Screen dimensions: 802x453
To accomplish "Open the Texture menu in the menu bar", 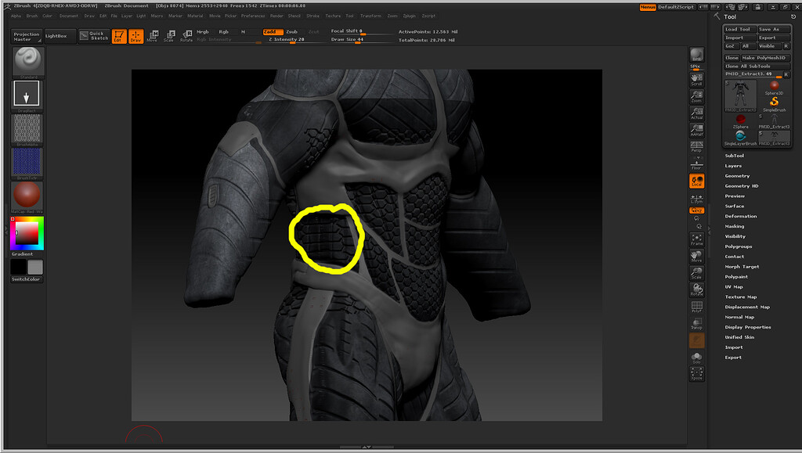I will [x=334, y=16].
